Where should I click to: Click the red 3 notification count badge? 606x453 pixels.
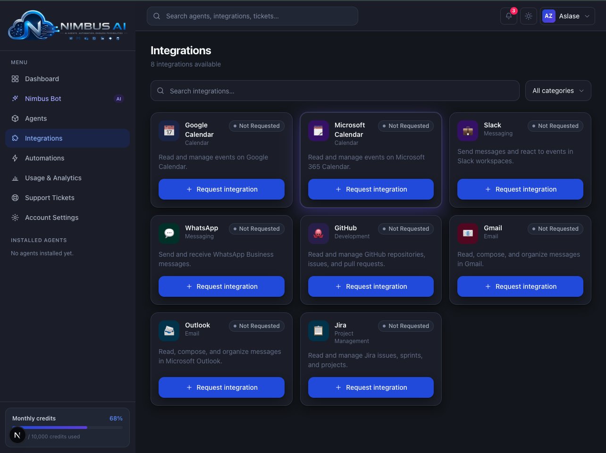point(513,11)
